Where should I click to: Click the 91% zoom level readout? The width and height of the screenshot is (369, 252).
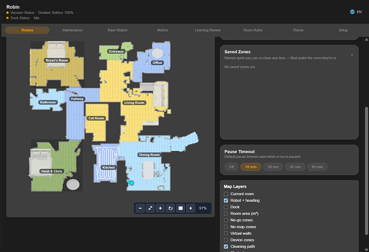(203, 208)
